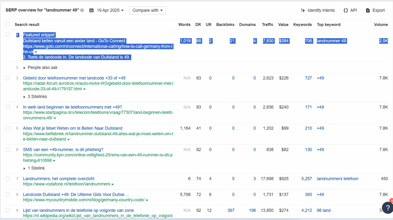
Task: Check the box for SMS van een +49-nummer result
Action: point(8,150)
